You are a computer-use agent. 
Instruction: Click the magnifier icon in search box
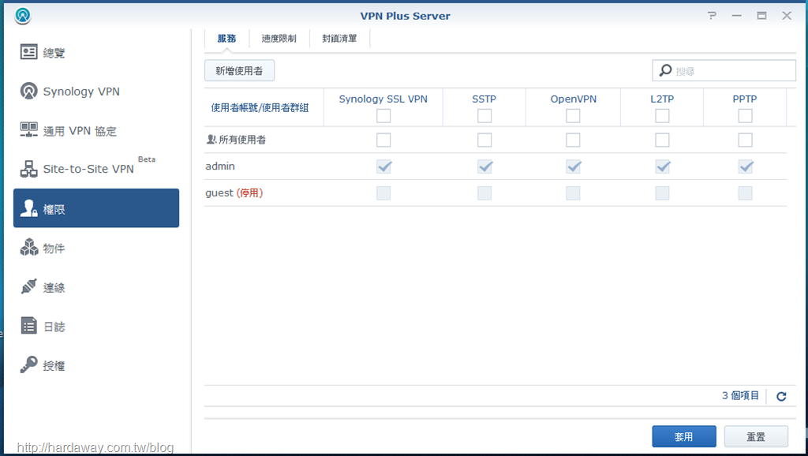pos(666,70)
